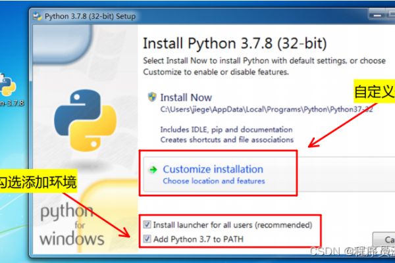The width and height of the screenshot is (395, 263).
Task: Click the Cancel button in setup dialog
Action: [384, 239]
